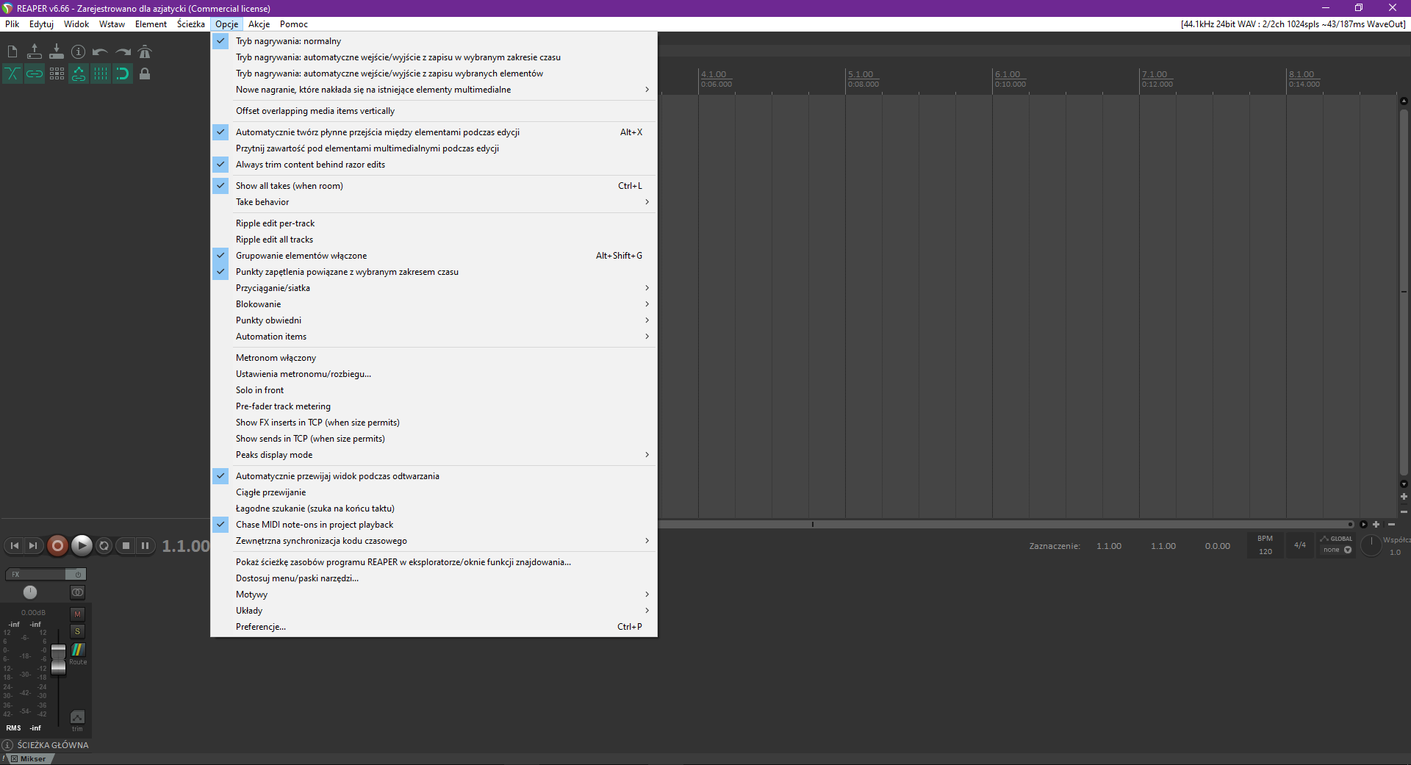Mute the master track with M button

[x=77, y=614]
